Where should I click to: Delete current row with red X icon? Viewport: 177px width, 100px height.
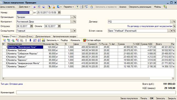(x=17, y=40)
